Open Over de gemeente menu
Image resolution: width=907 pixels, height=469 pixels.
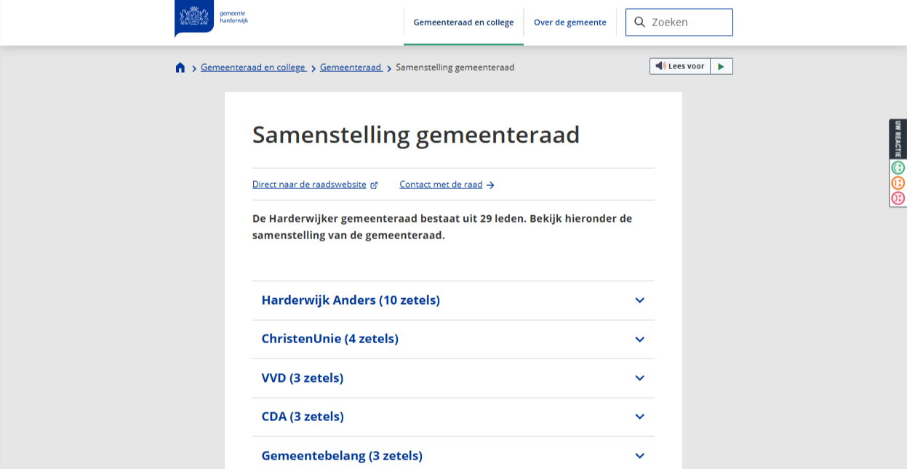(570, 23)
